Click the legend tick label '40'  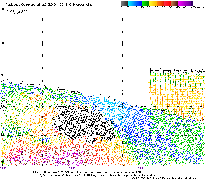[178, 7]
